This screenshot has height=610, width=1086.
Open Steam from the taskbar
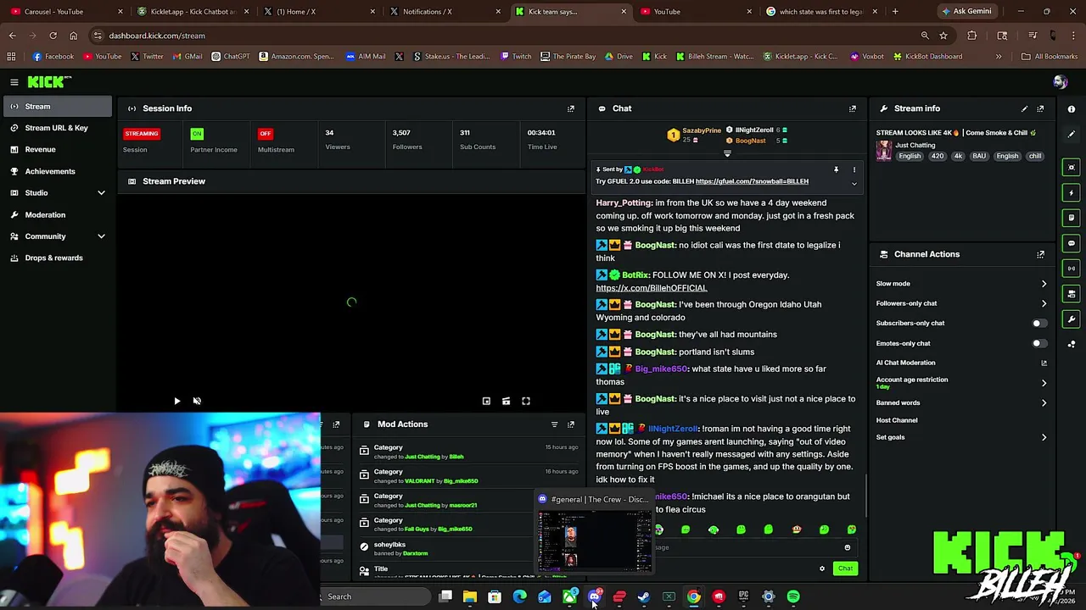point(644,596)
